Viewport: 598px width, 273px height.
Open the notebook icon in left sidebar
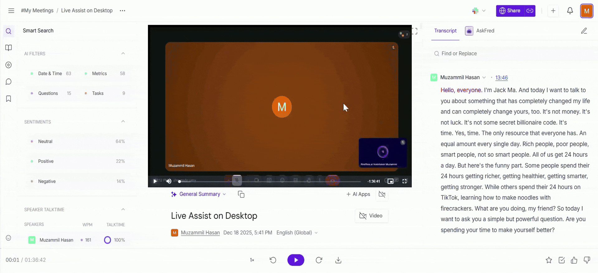coord(8,48)
